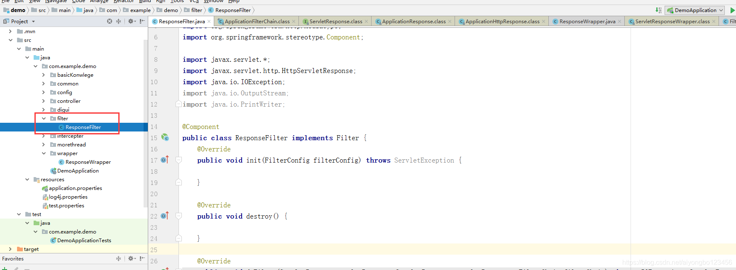736x270 pixels.
Task: Expand the config package arrow
Action: pos(44,92)
